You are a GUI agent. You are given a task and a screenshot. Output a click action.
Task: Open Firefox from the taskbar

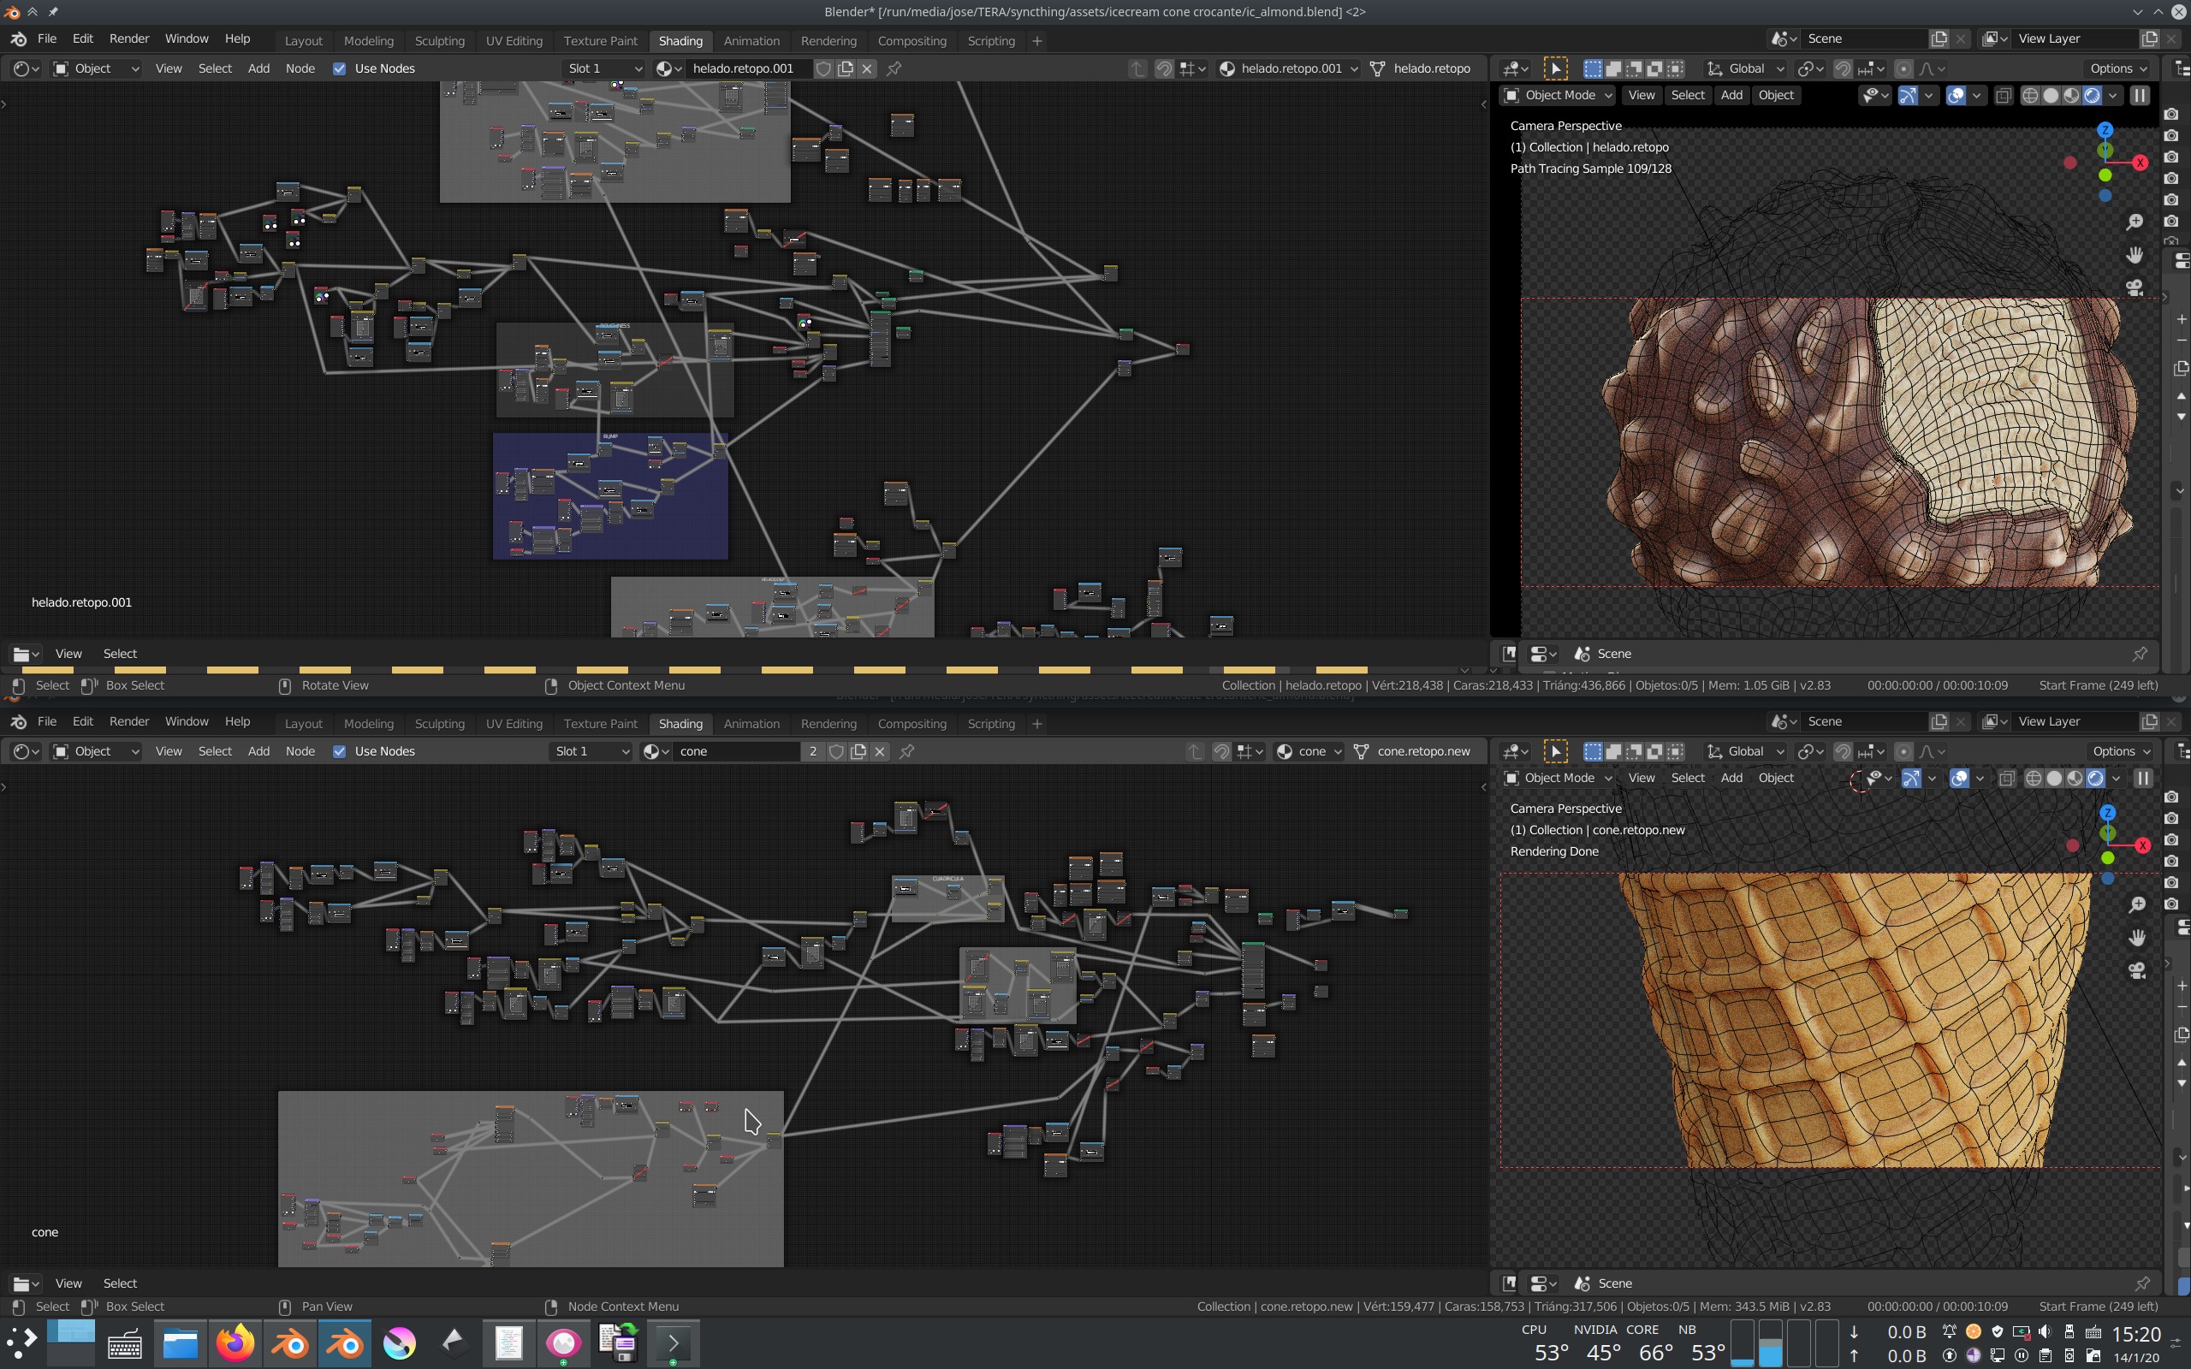click(x=235, y=1342)
